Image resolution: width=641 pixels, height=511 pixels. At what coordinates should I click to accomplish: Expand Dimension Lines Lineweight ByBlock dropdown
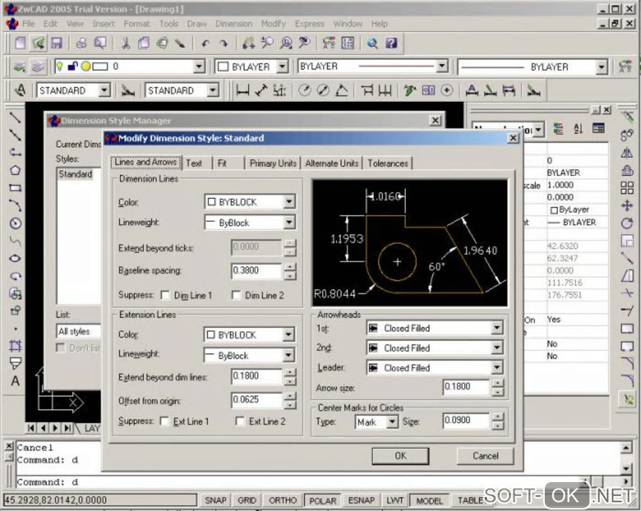[x=288, y=223]
